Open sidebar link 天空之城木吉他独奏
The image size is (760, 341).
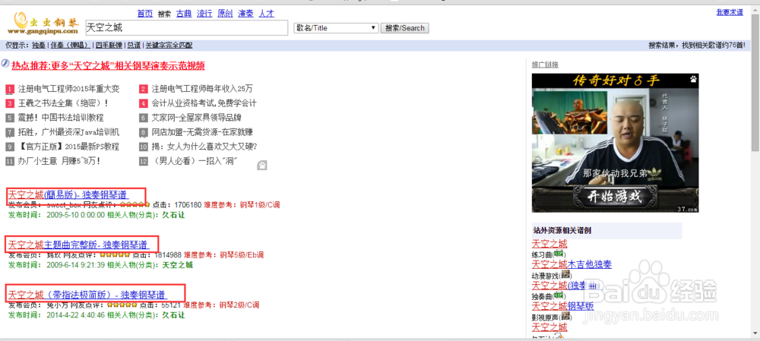(572, 264)
